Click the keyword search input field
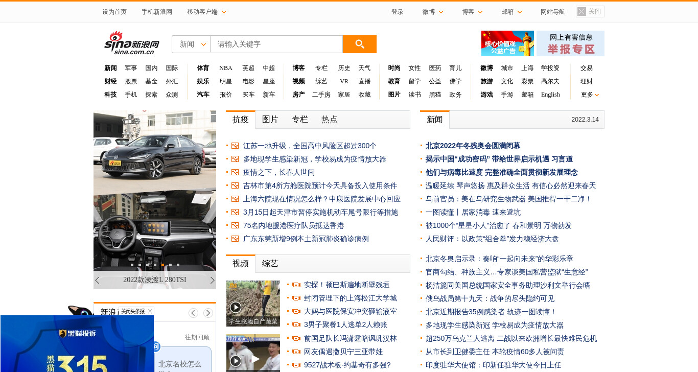The image size is (698, 372). pos(276,44)
